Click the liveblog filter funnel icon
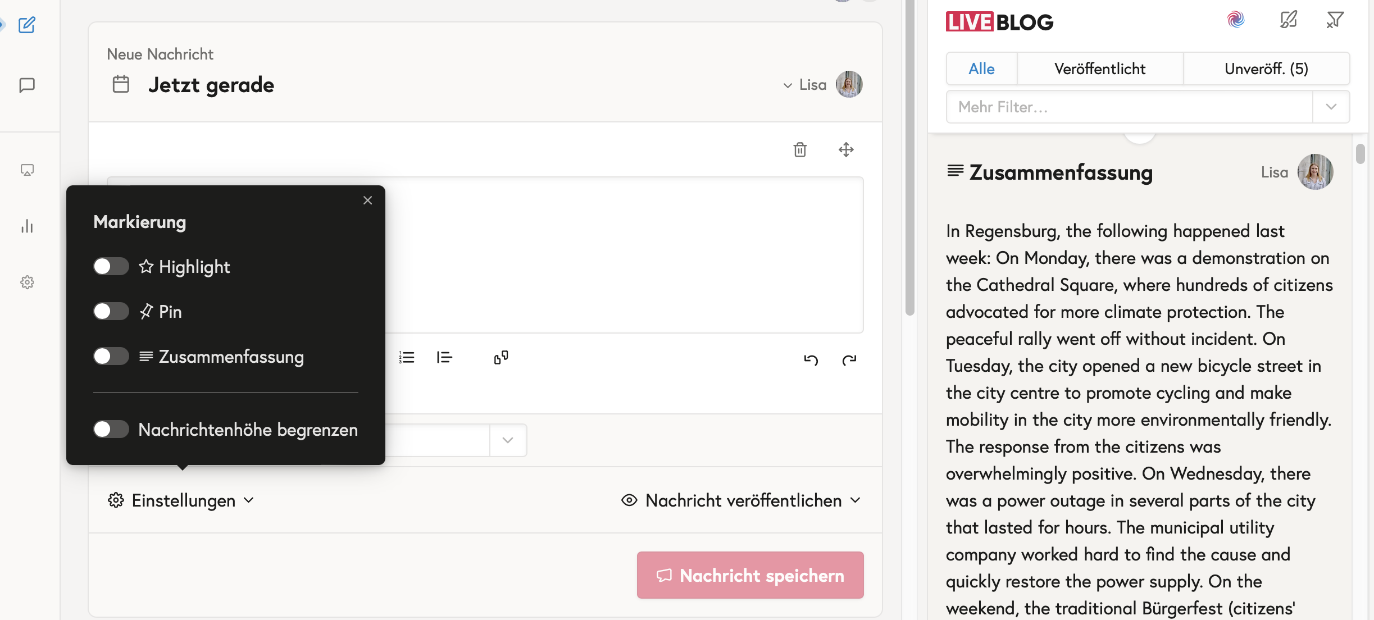This screenshot has width=1374, height=620. coord(1335,20)
